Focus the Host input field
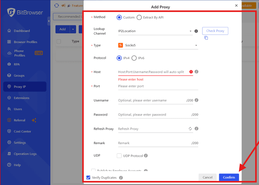Image resolution: width=259 pixels, height=185 pixels. [x=155, y=72]
